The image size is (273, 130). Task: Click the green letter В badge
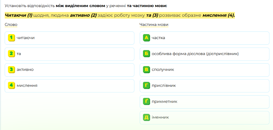point(146,70)
